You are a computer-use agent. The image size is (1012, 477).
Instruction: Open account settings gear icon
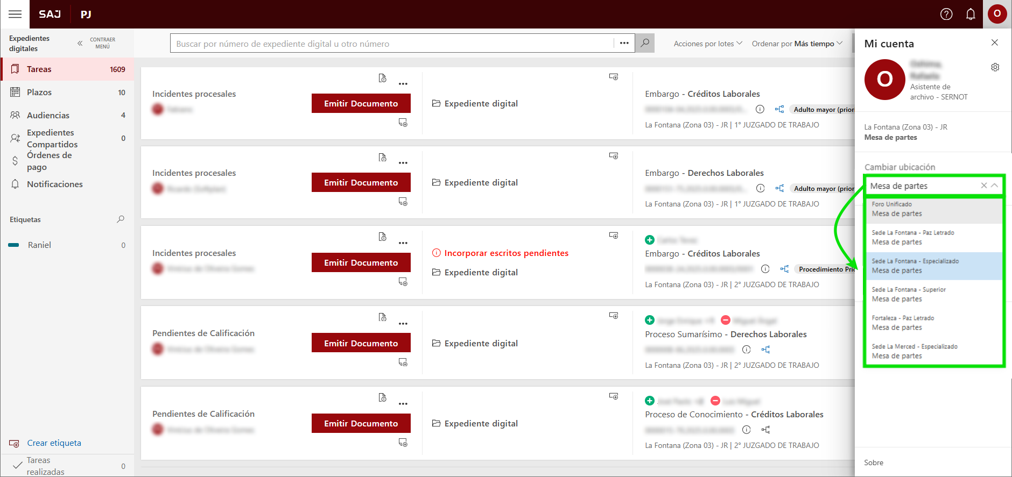tap(995, 67)
